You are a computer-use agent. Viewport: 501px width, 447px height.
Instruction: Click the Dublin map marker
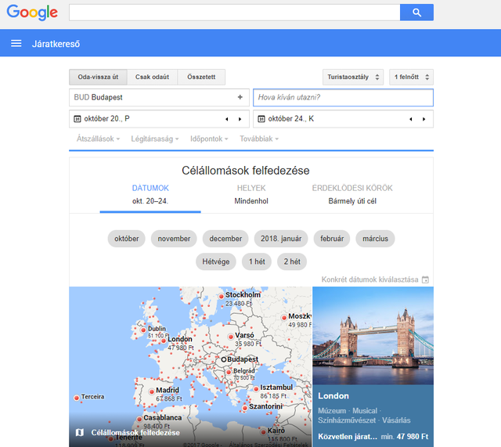pyautogui.click(x=143, y=330)
